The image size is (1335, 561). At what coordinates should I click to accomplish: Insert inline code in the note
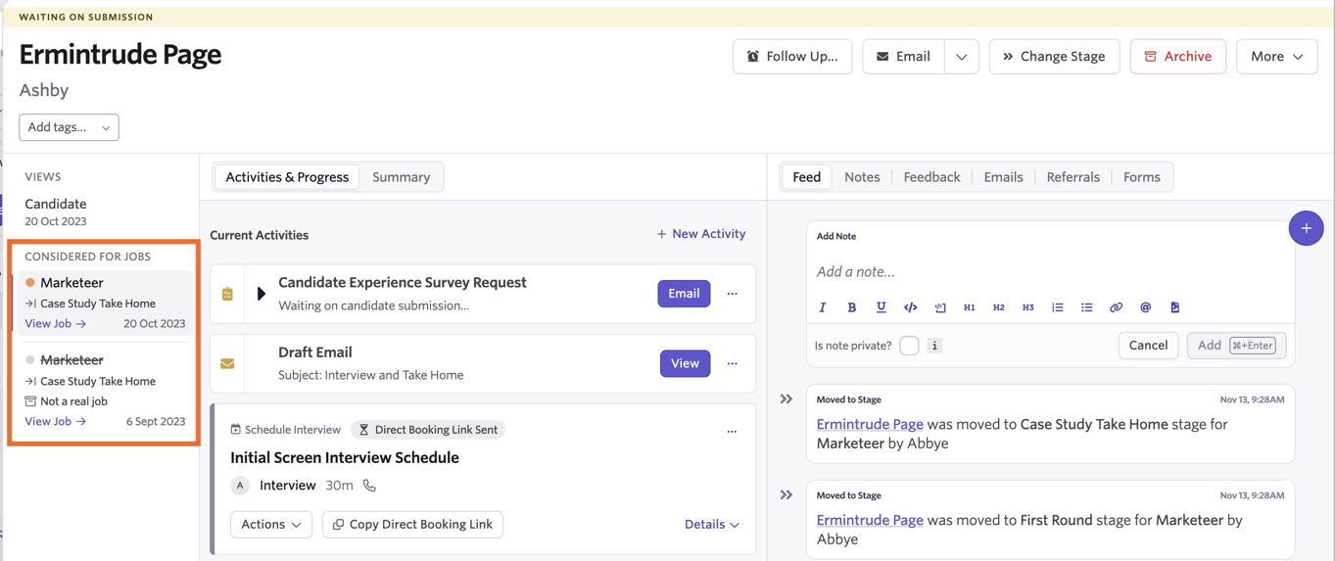coord(910,307)
